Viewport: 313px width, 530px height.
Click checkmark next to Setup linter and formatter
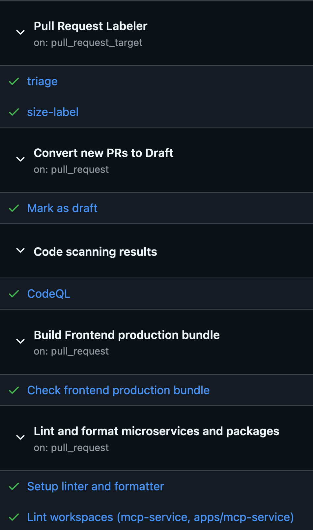tap(14, 487)
